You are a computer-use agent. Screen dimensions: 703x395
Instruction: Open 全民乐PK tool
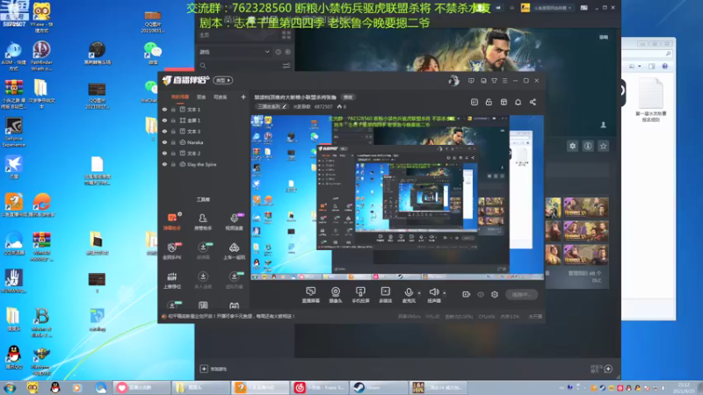(172, 251)
